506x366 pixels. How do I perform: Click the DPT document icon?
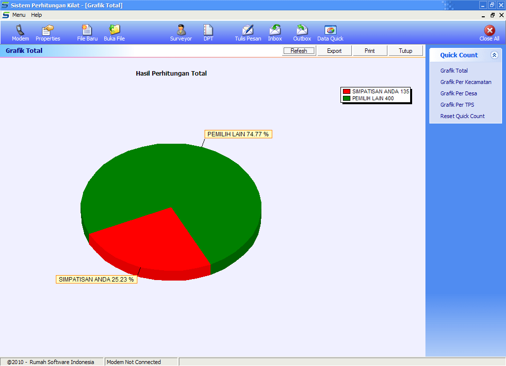pos(209,31)
